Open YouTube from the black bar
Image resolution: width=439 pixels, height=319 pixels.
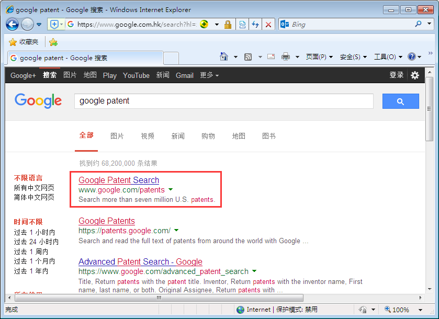tap(136, 75)
